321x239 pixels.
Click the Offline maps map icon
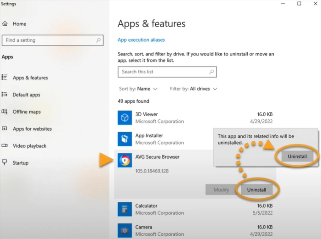4,111
